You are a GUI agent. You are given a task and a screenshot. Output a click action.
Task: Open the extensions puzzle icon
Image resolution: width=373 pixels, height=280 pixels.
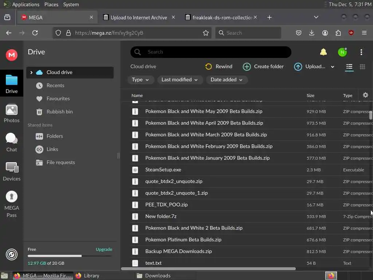coord(338,33)
